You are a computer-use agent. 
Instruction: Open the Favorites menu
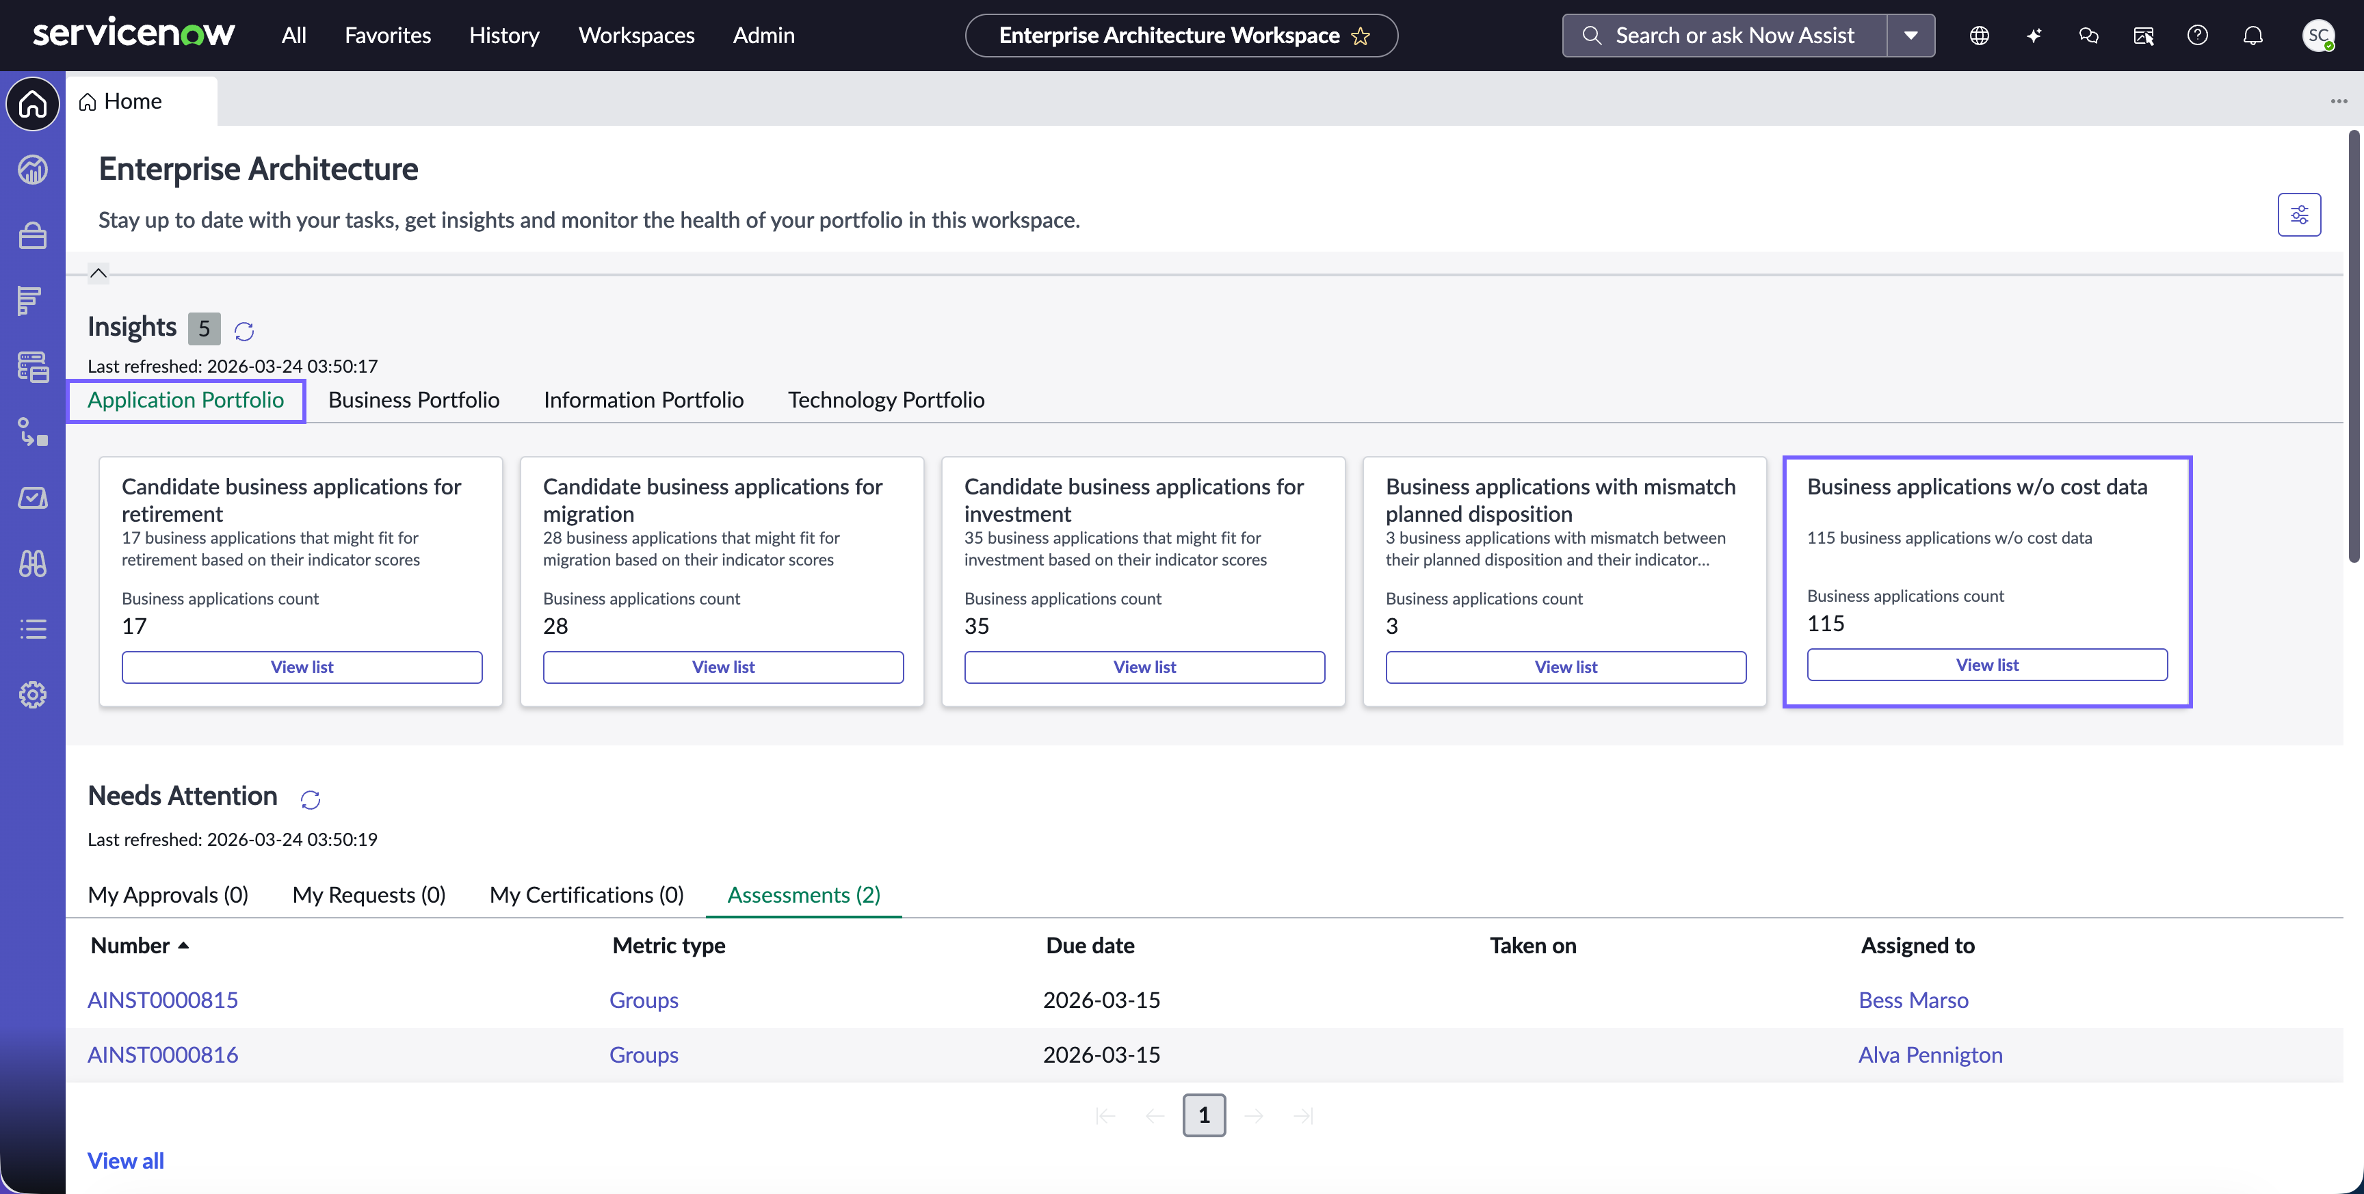pyautogui.click(x=387, y=35)
